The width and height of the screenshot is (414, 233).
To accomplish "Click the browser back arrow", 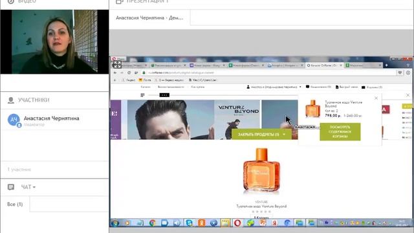I will pos(115,72).
